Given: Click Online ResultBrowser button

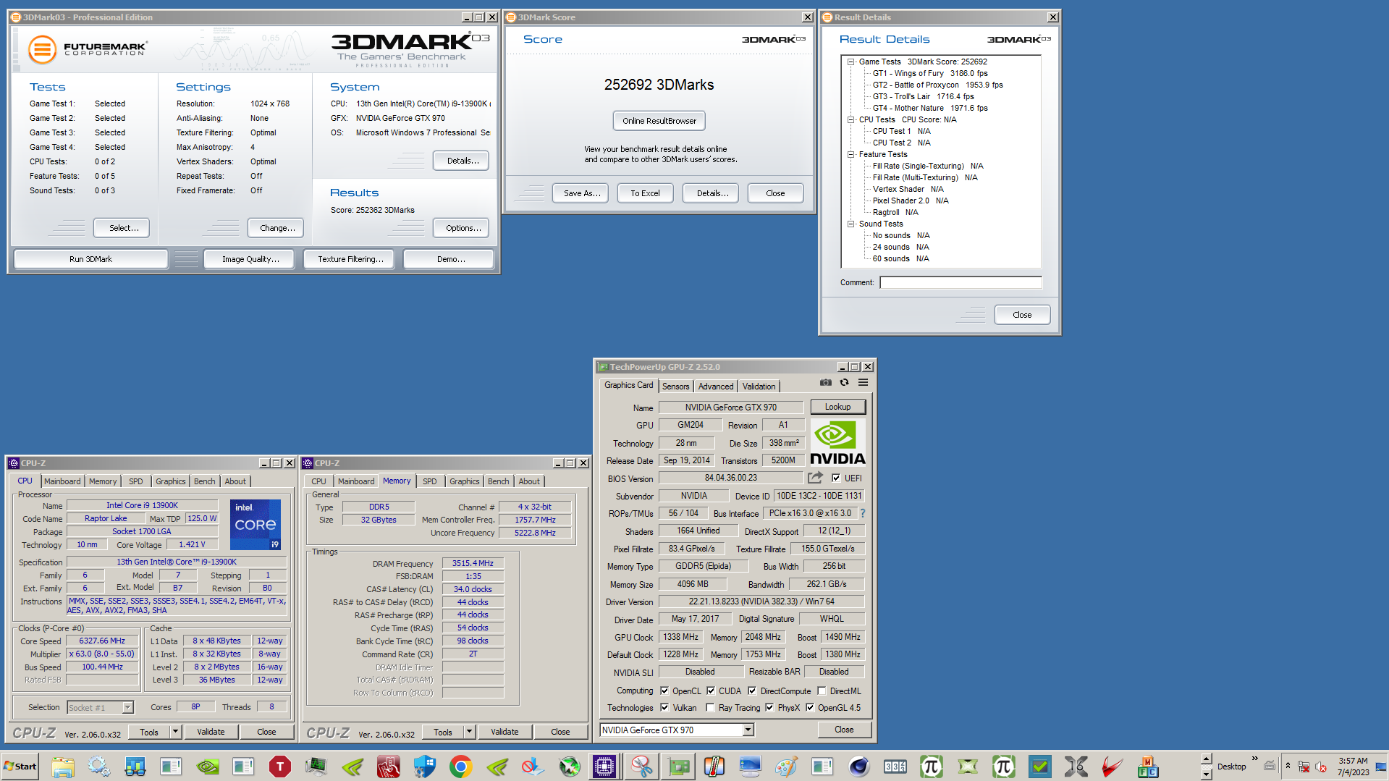Looking at the screenshot, I should point(659,121).
